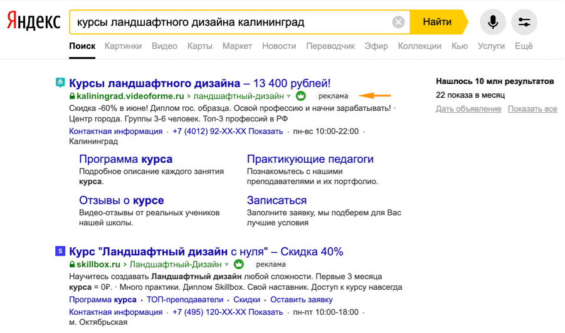Click the lock icon beside kaliningrad.videoforme.ru
The height and width of the screenshot is (333, 565).
click(72, 96)
